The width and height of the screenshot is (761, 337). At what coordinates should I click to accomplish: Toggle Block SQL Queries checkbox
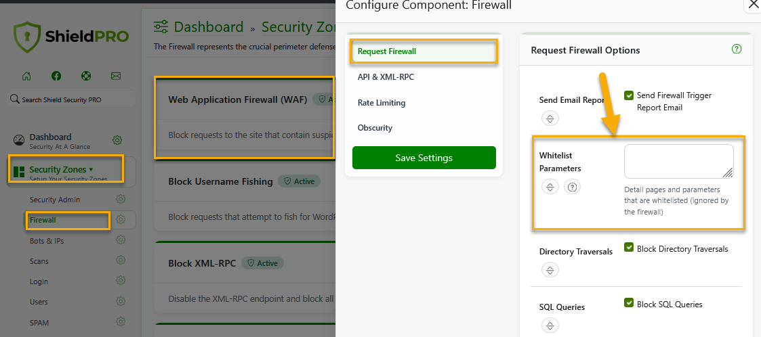[629, 303]
